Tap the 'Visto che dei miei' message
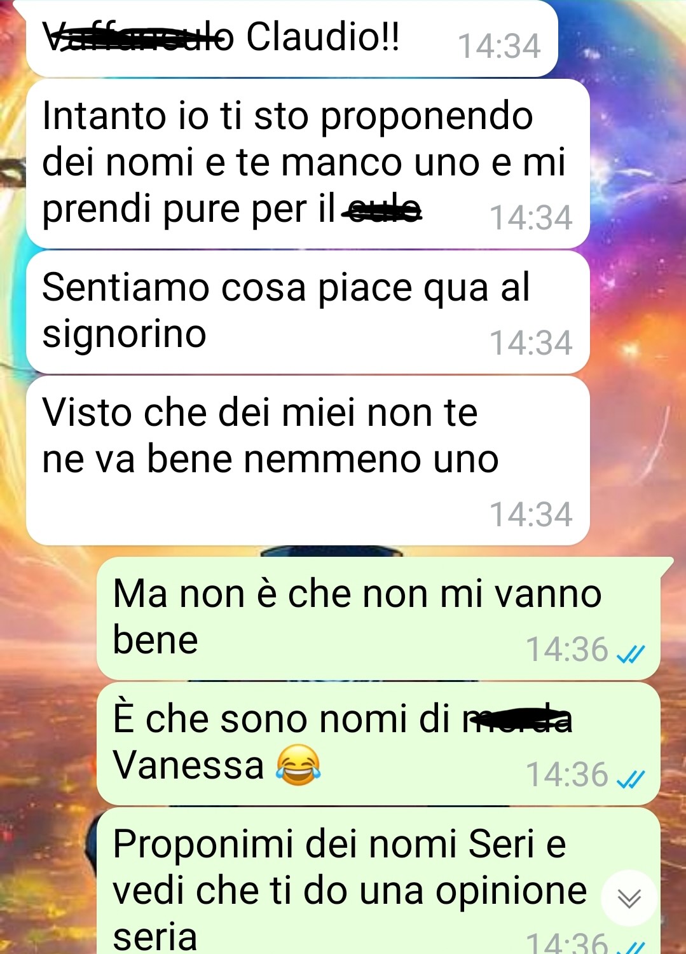 coord(308,461)
